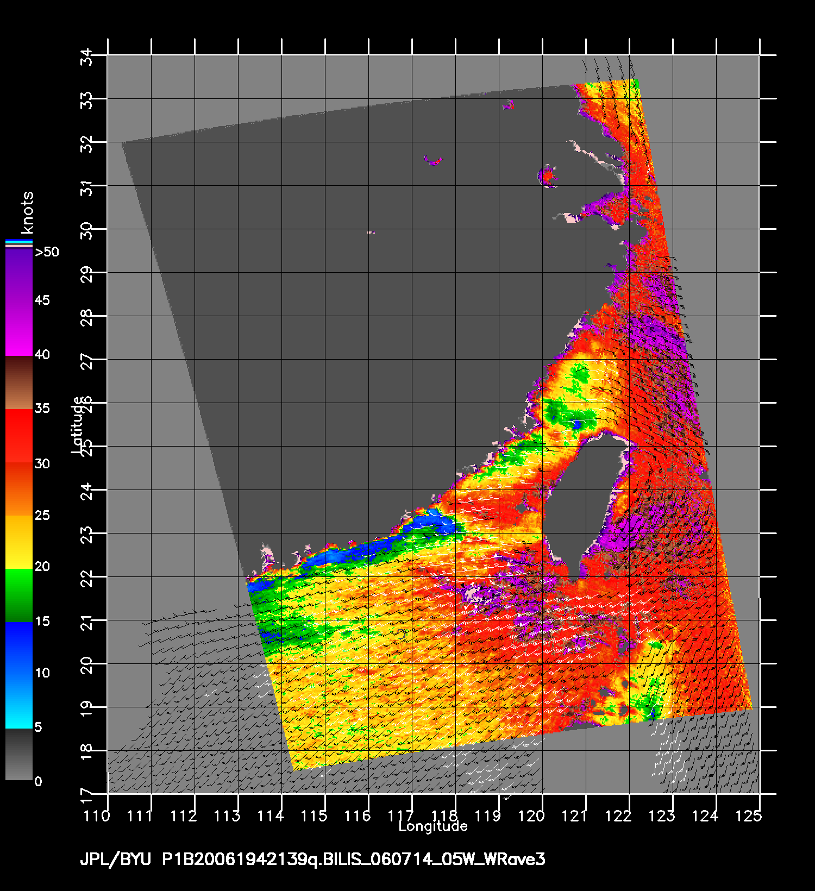Pick the red 30–35 knots colorbar segment

point(19,436)
